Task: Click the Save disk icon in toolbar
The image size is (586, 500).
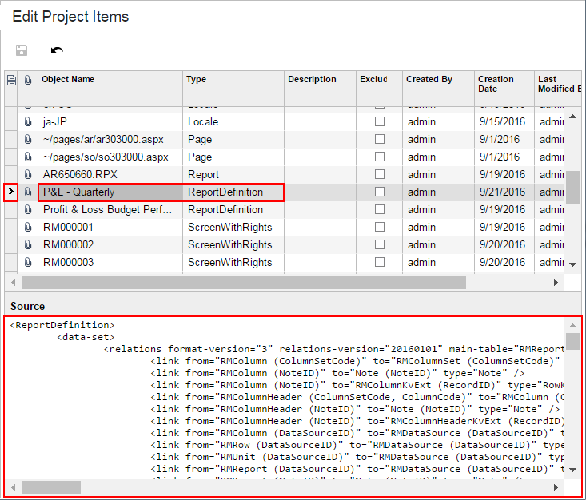Action: pyautogui.click(x=22, y=50)
